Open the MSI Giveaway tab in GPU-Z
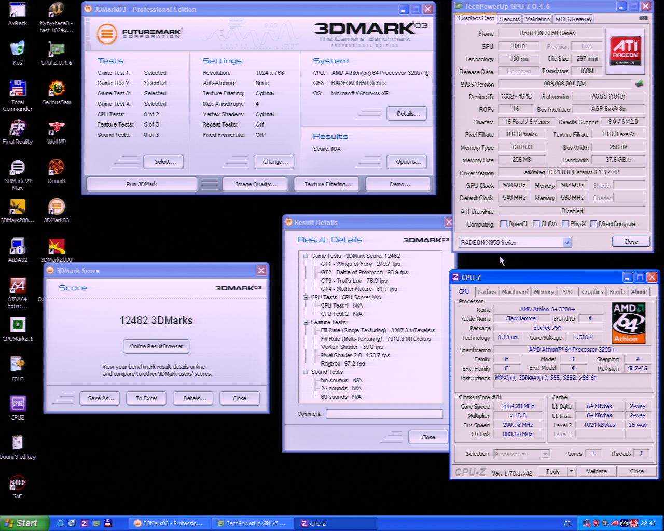This screenshot has height=531, width=664. (573, 19)
